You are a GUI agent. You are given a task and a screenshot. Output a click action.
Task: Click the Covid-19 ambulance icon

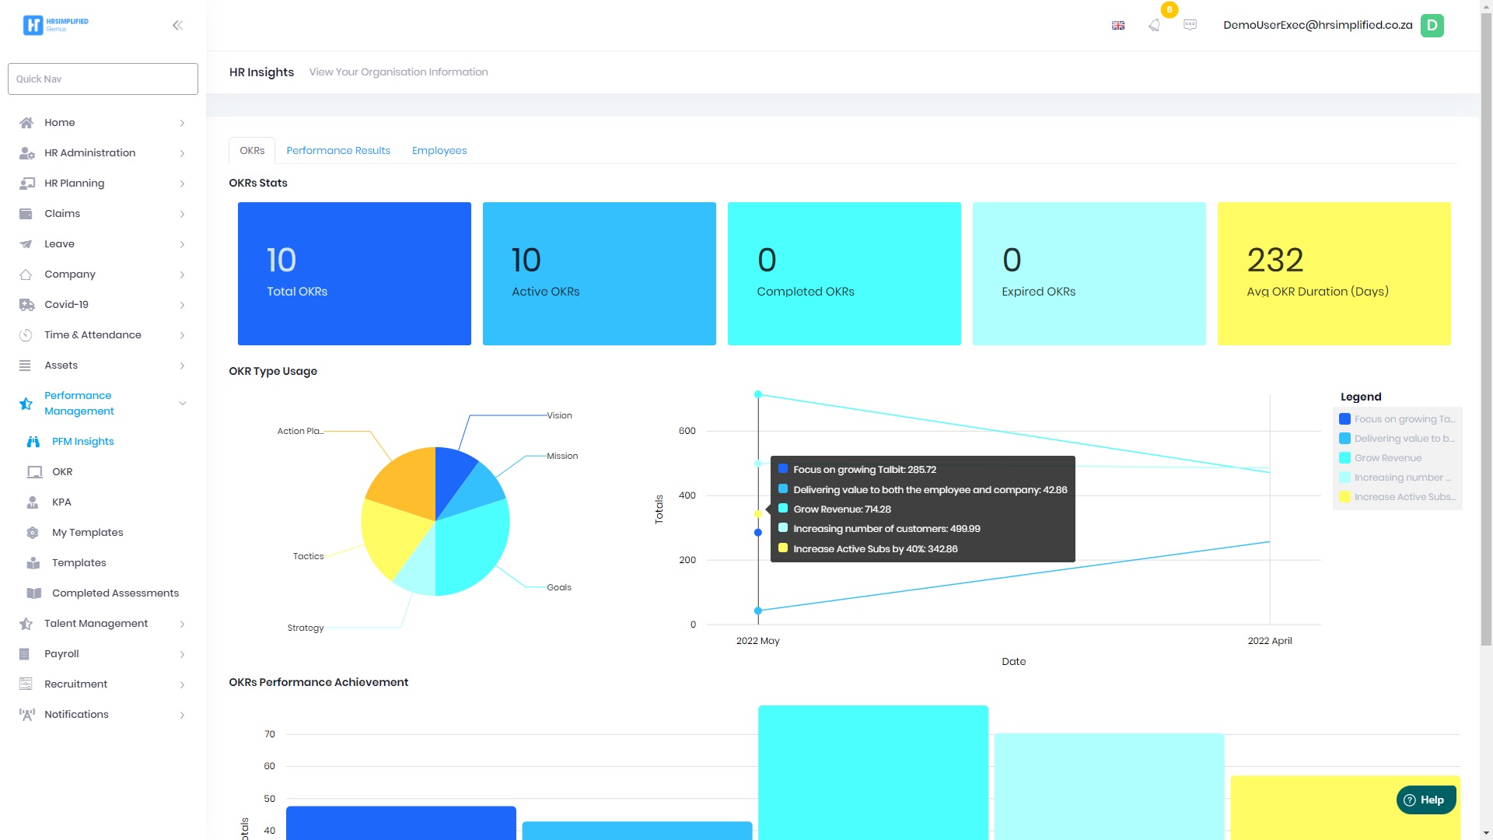click(26, 304)
